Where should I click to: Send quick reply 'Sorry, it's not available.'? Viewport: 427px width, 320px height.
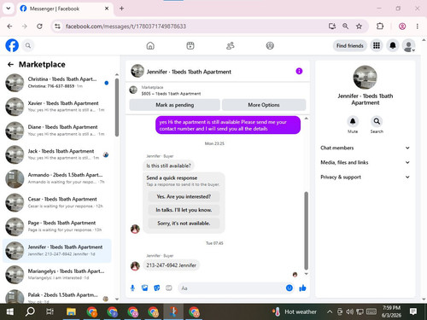click(x=184, y=224)
